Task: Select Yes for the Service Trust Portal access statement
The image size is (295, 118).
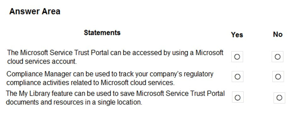Action: [x=237, y=56]
